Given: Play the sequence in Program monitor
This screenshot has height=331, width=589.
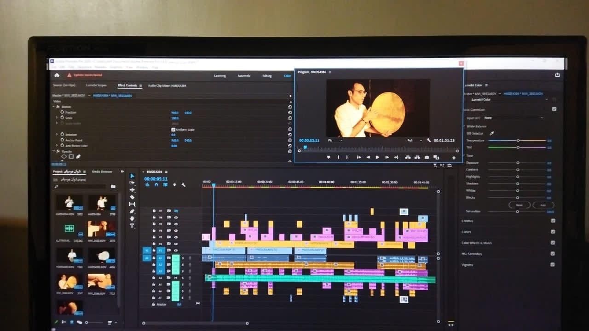Looking at the screenshot, I should click(x=377, y=157).
